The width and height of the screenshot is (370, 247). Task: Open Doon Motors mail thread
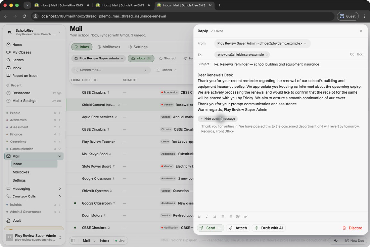pos(130,215)
